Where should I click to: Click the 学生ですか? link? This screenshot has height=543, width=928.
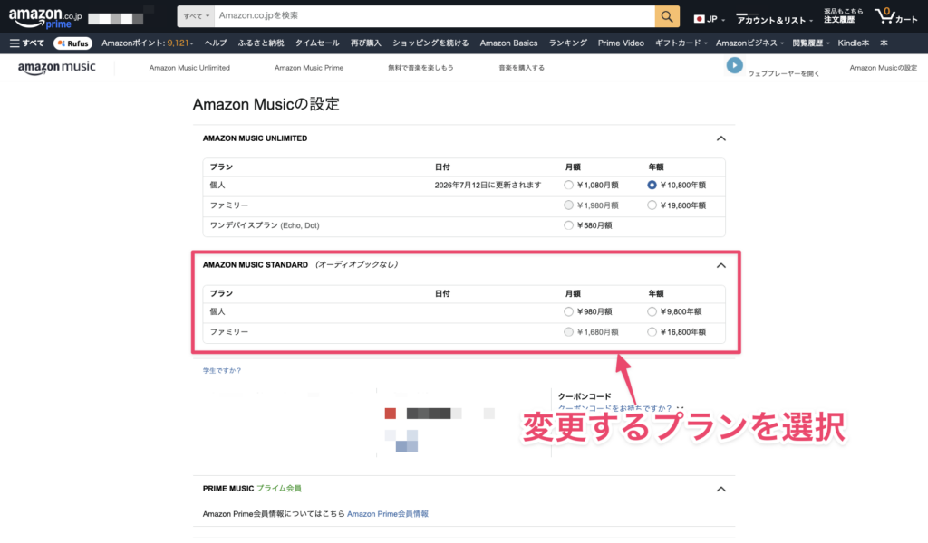tap(222, 370)
